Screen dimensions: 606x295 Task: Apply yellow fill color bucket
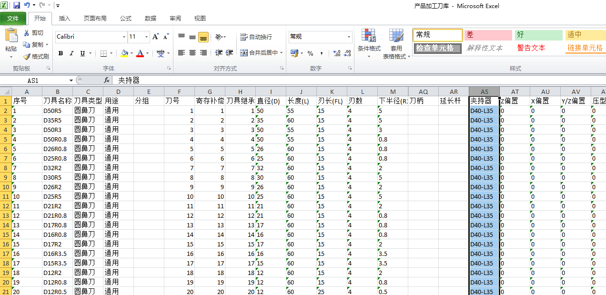click(125, 53)
